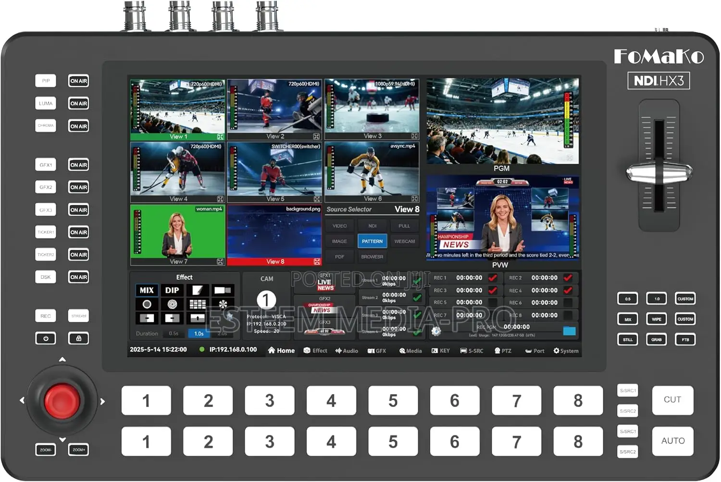Set effect duration to 1.0s
This screenshot has width=721, height=482.
[x=199, y=334]
